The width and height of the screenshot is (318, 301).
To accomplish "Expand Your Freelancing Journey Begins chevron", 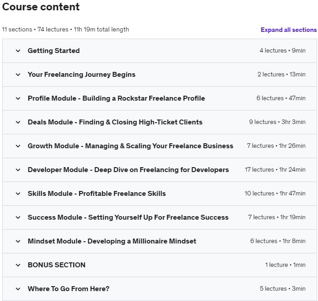I will pyautogui.click(x=18, y=75).
